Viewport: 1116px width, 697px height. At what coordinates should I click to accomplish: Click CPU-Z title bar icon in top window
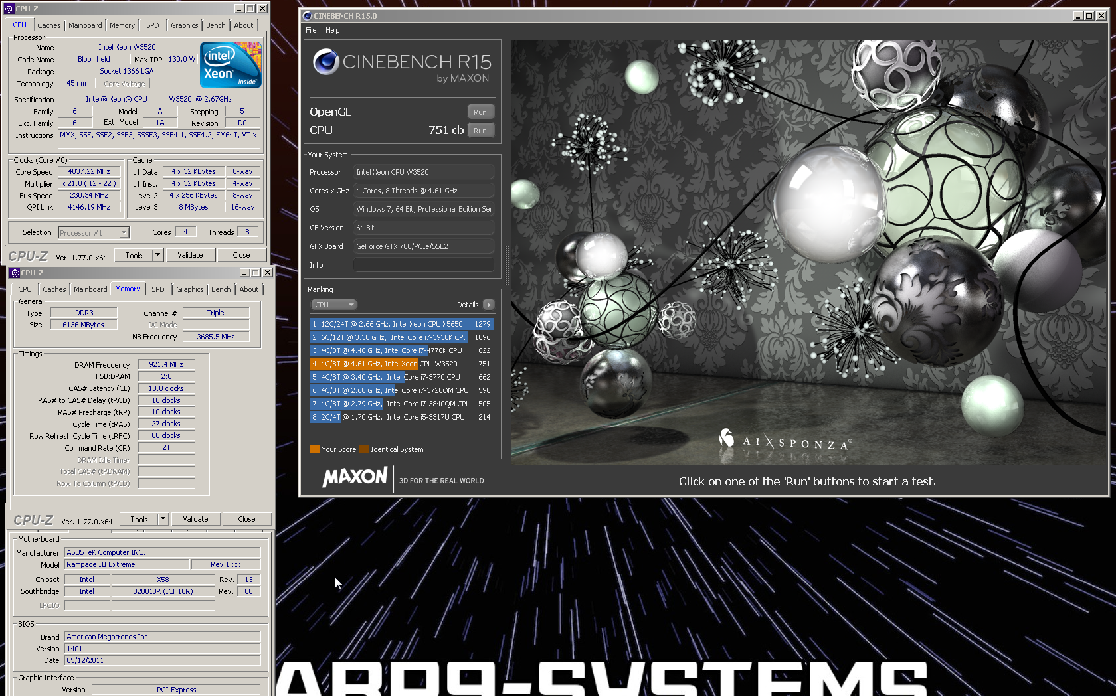pos(9,9)
